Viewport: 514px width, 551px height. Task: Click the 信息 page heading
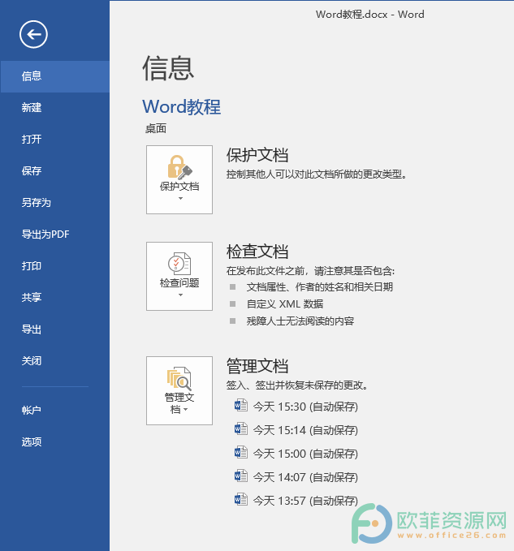[x=168, y=68]
